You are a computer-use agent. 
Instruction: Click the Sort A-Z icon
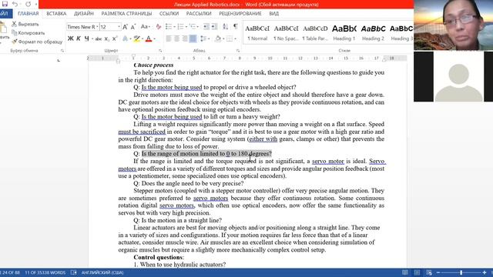tap(225, 27)
